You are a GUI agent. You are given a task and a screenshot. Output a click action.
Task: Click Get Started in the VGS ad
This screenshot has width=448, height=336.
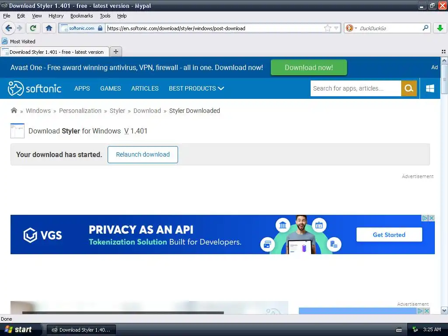pyautogui.click(x=389, y=234)
